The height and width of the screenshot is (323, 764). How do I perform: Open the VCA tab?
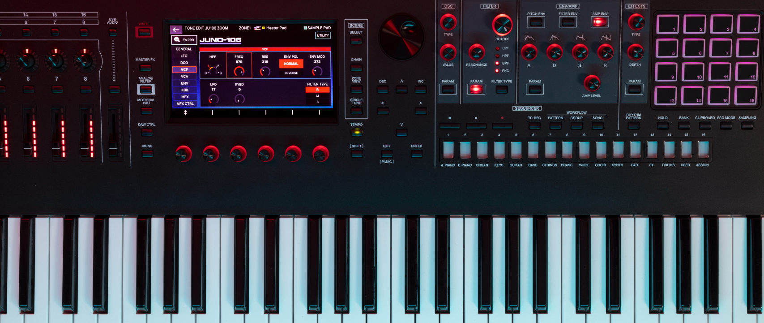184,77
